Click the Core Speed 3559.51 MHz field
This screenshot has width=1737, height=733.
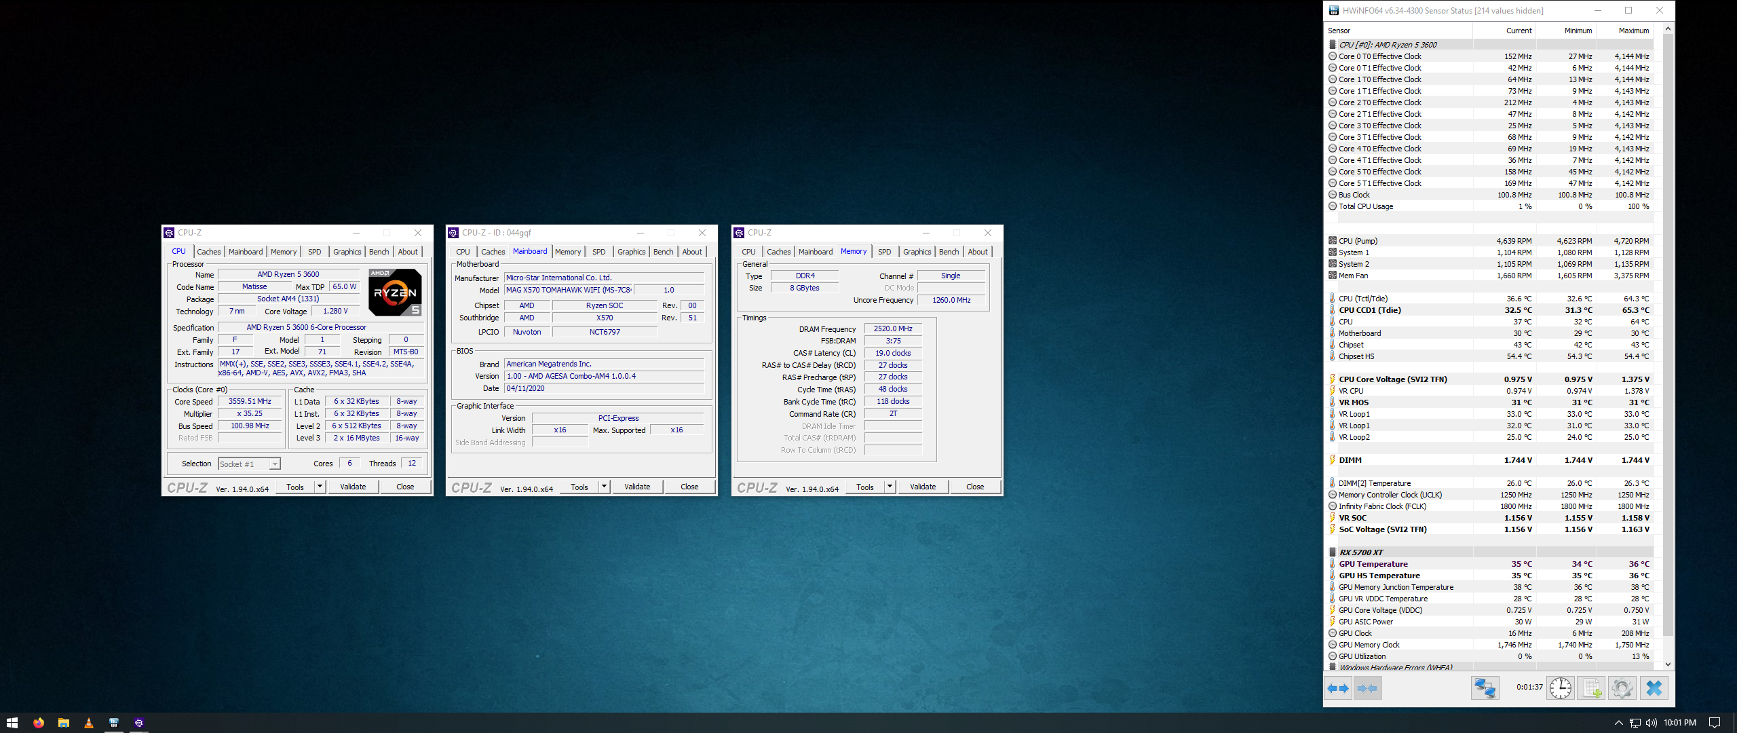250,401
